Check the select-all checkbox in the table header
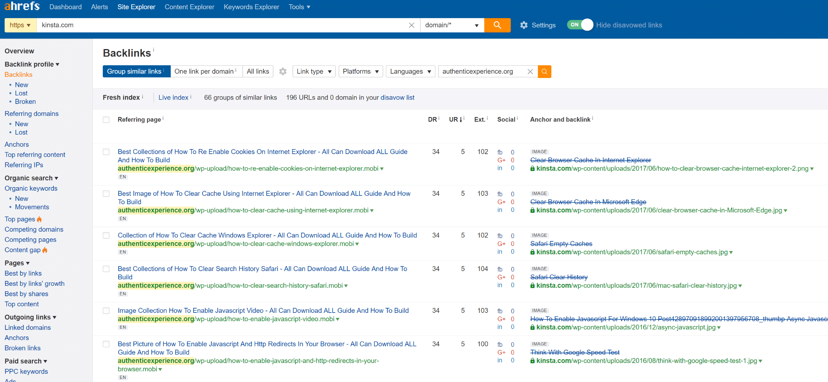The height and width of the screenshot is (382, 828). (x=106, y=120)
